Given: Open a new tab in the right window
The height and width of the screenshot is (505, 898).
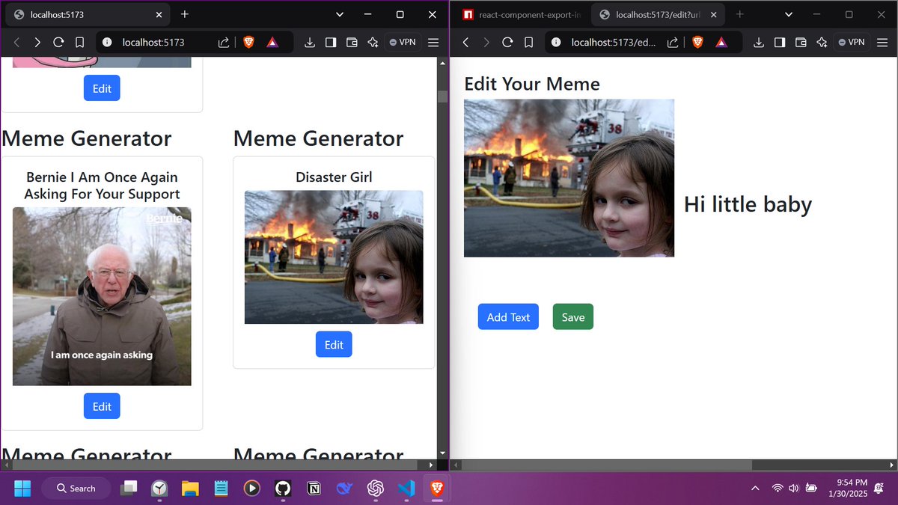Looking at the screenshot, I should point(740,14).
